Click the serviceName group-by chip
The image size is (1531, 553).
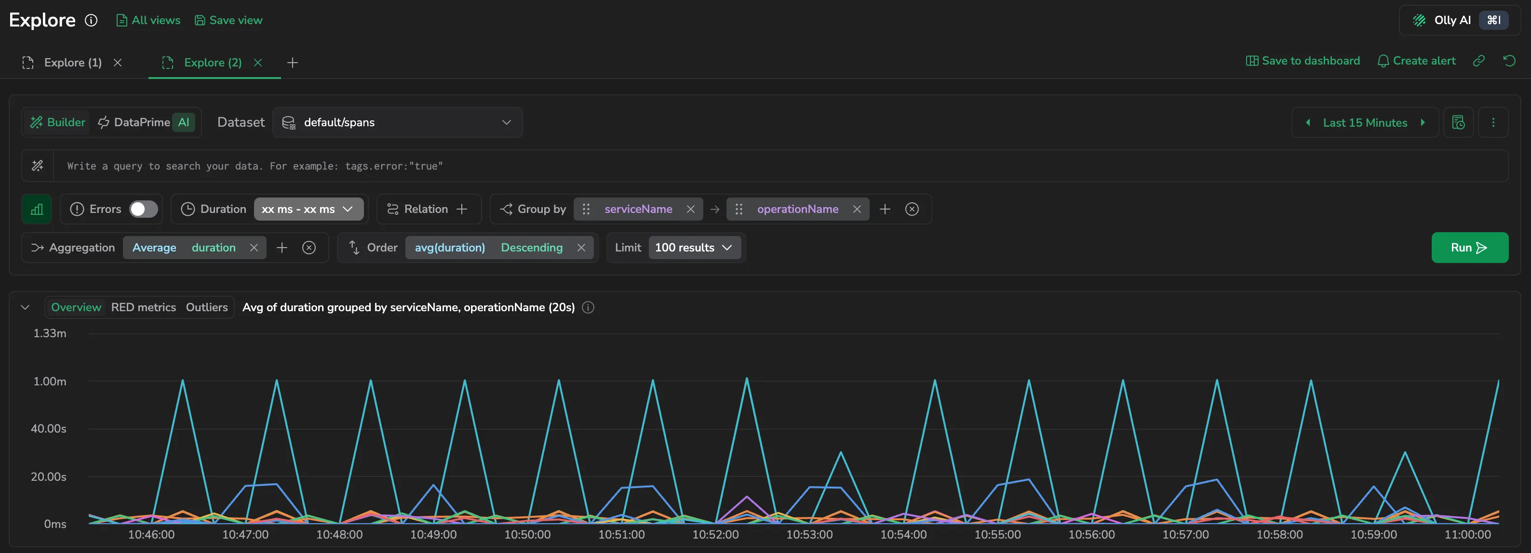coord(638,209)
